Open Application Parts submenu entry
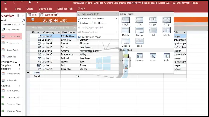The width and height of the screenshot is (209, 117). coord(98,14)
